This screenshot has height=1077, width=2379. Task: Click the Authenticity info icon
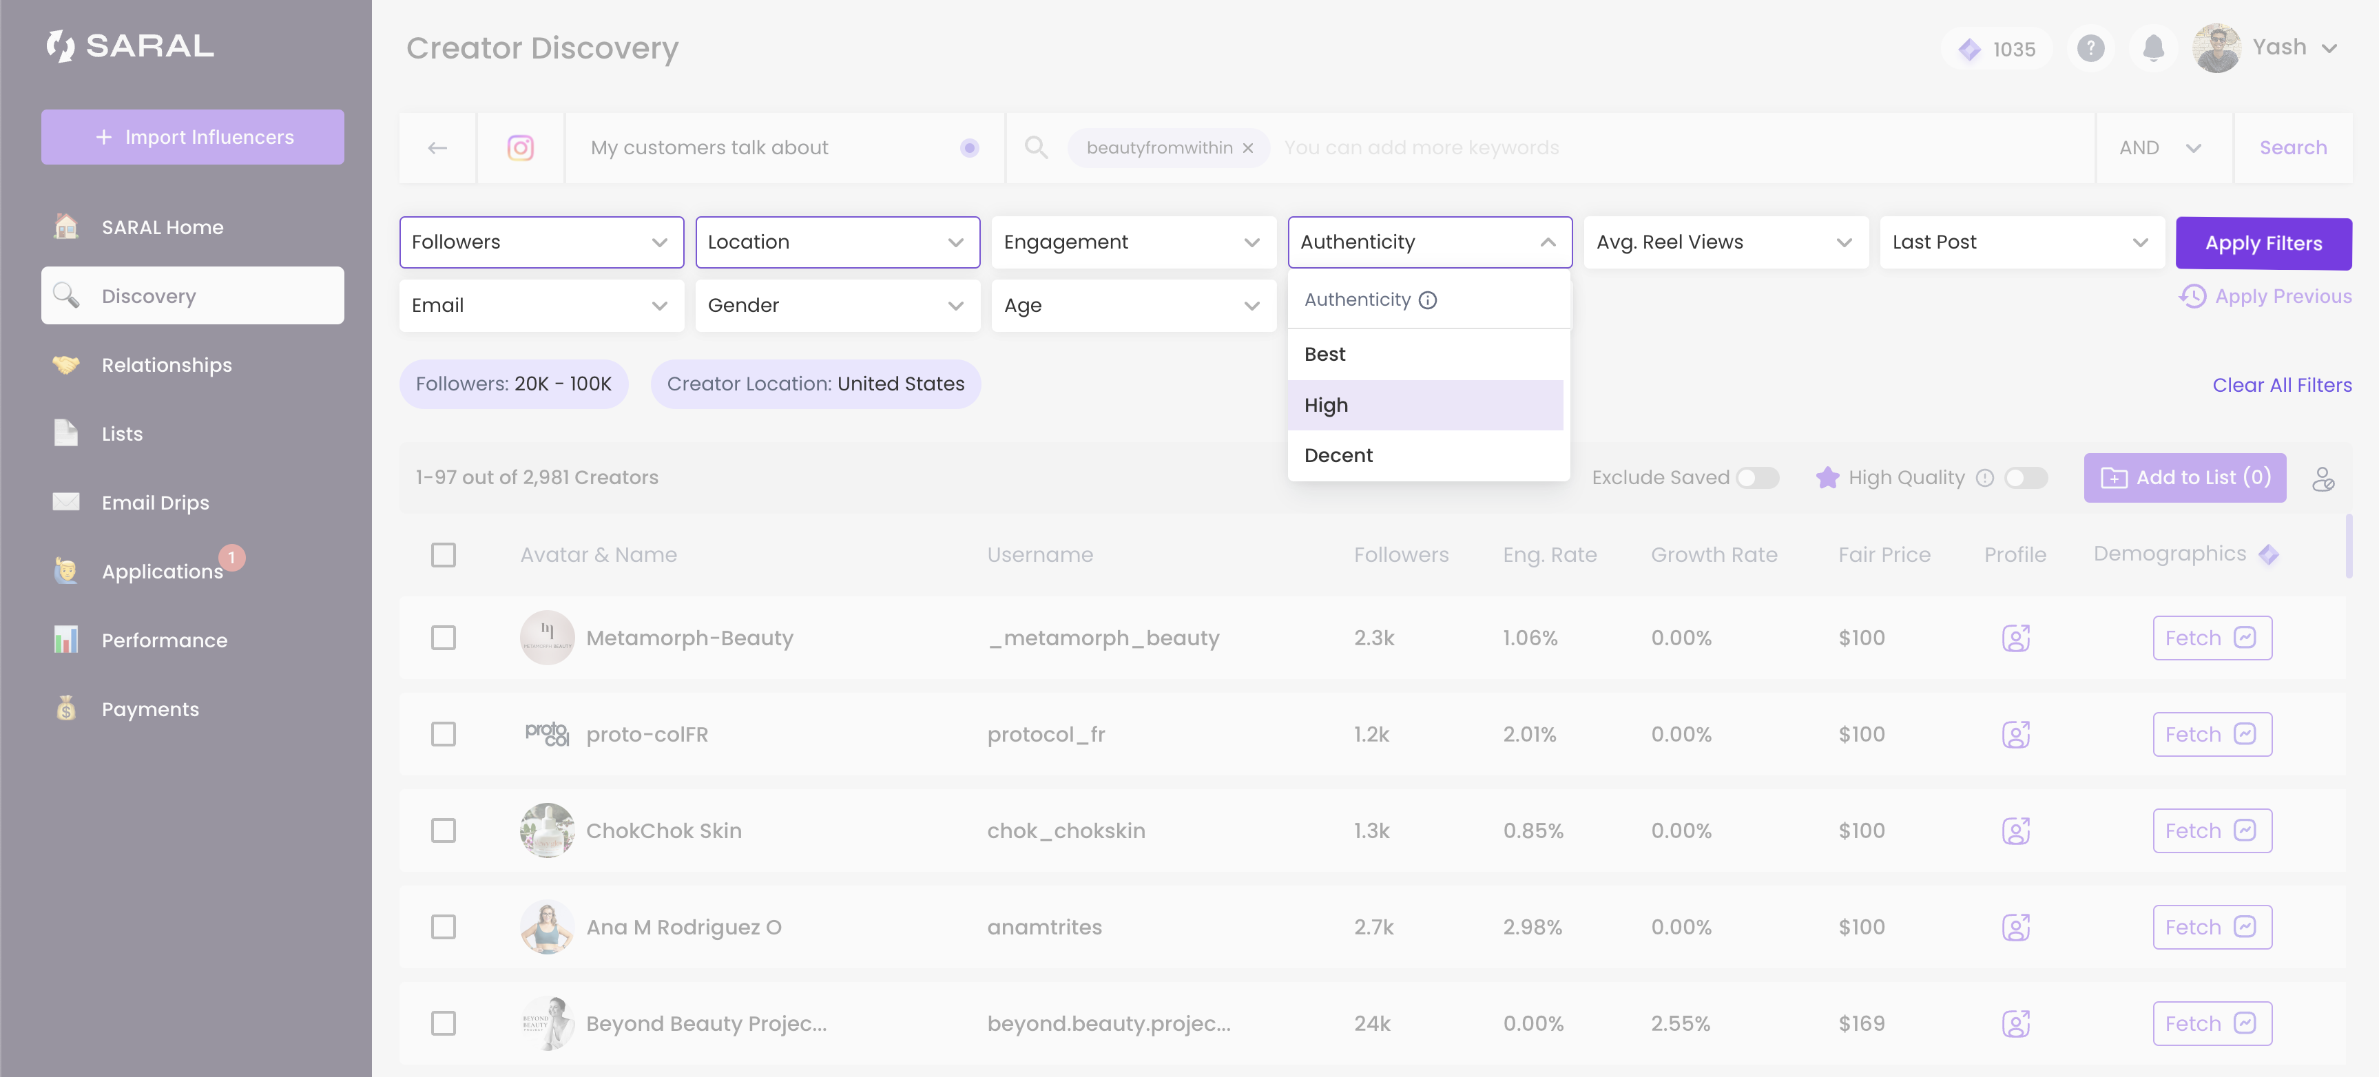1428,300
